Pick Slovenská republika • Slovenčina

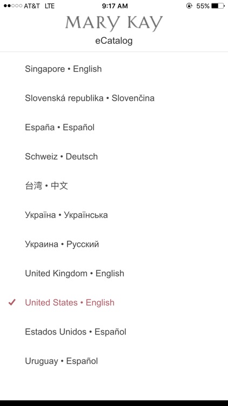114,98
